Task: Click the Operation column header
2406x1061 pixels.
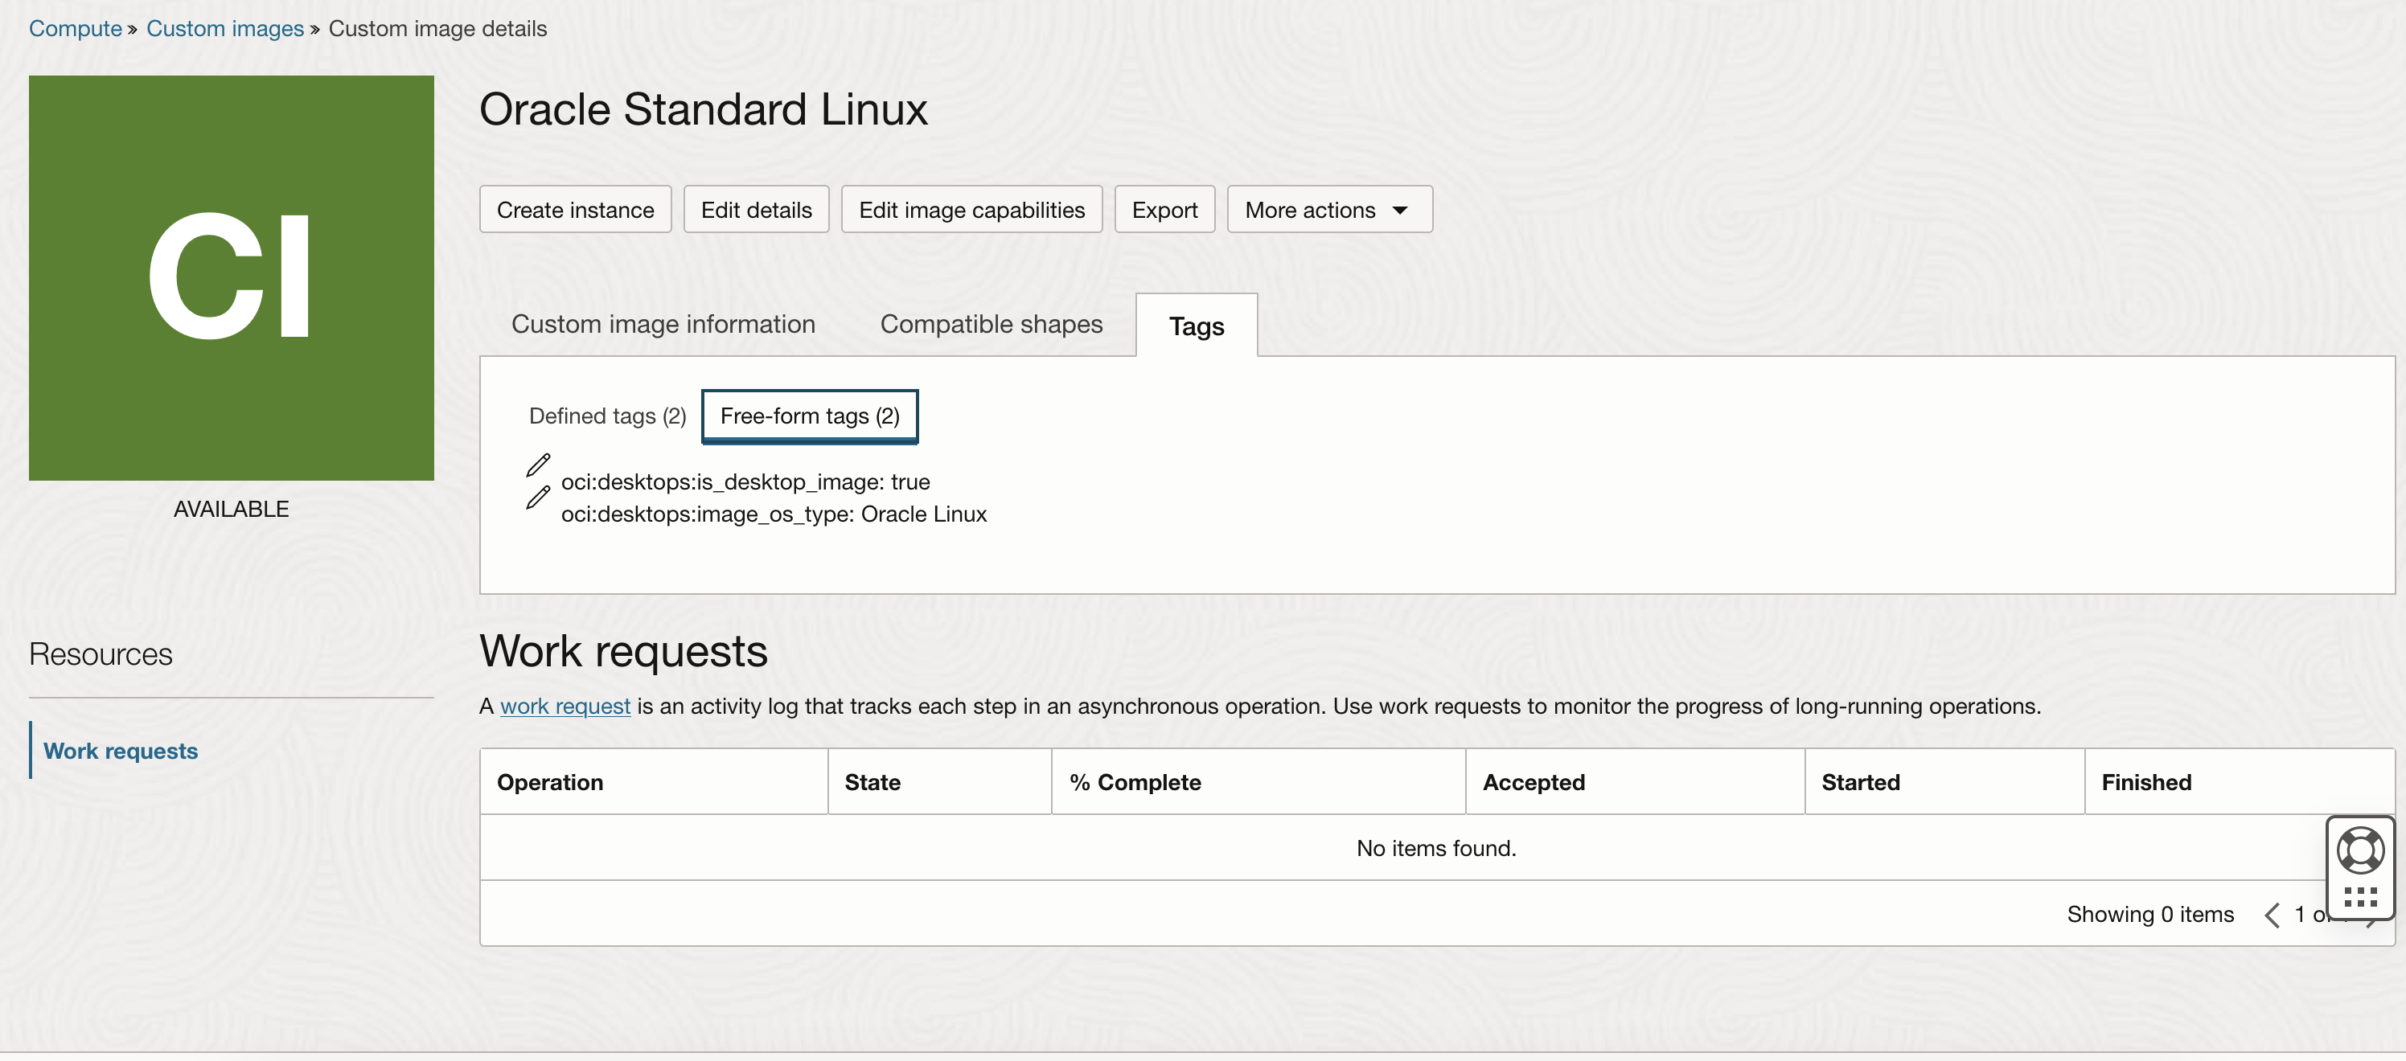Action: pyautogui.click(x=654, y=782)
